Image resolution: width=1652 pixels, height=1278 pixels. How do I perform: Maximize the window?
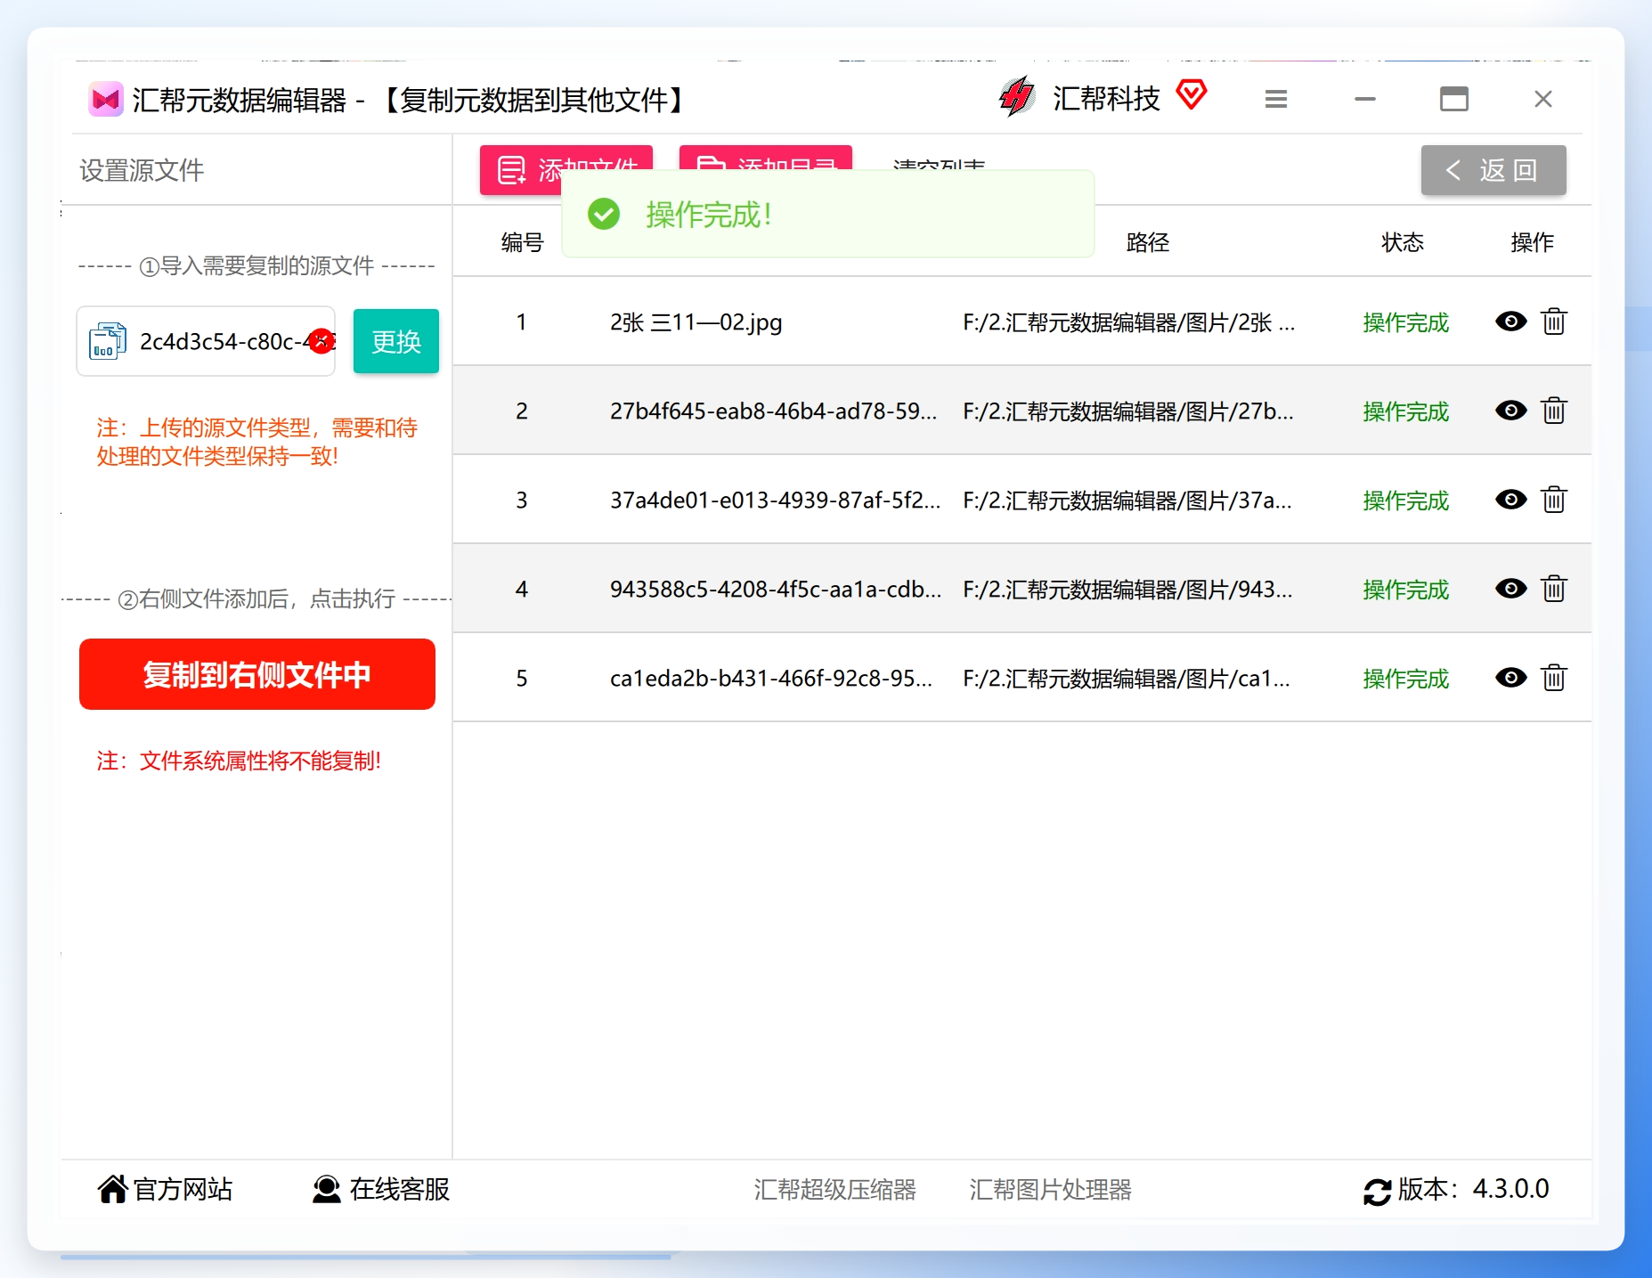[1454, 99]
